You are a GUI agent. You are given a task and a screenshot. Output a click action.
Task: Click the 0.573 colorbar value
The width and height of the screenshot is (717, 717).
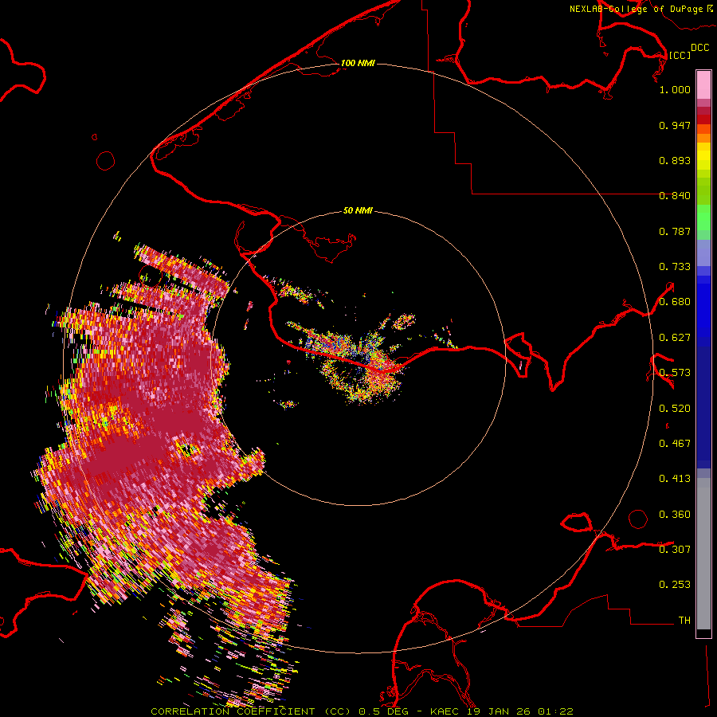[x=675, y=373]
